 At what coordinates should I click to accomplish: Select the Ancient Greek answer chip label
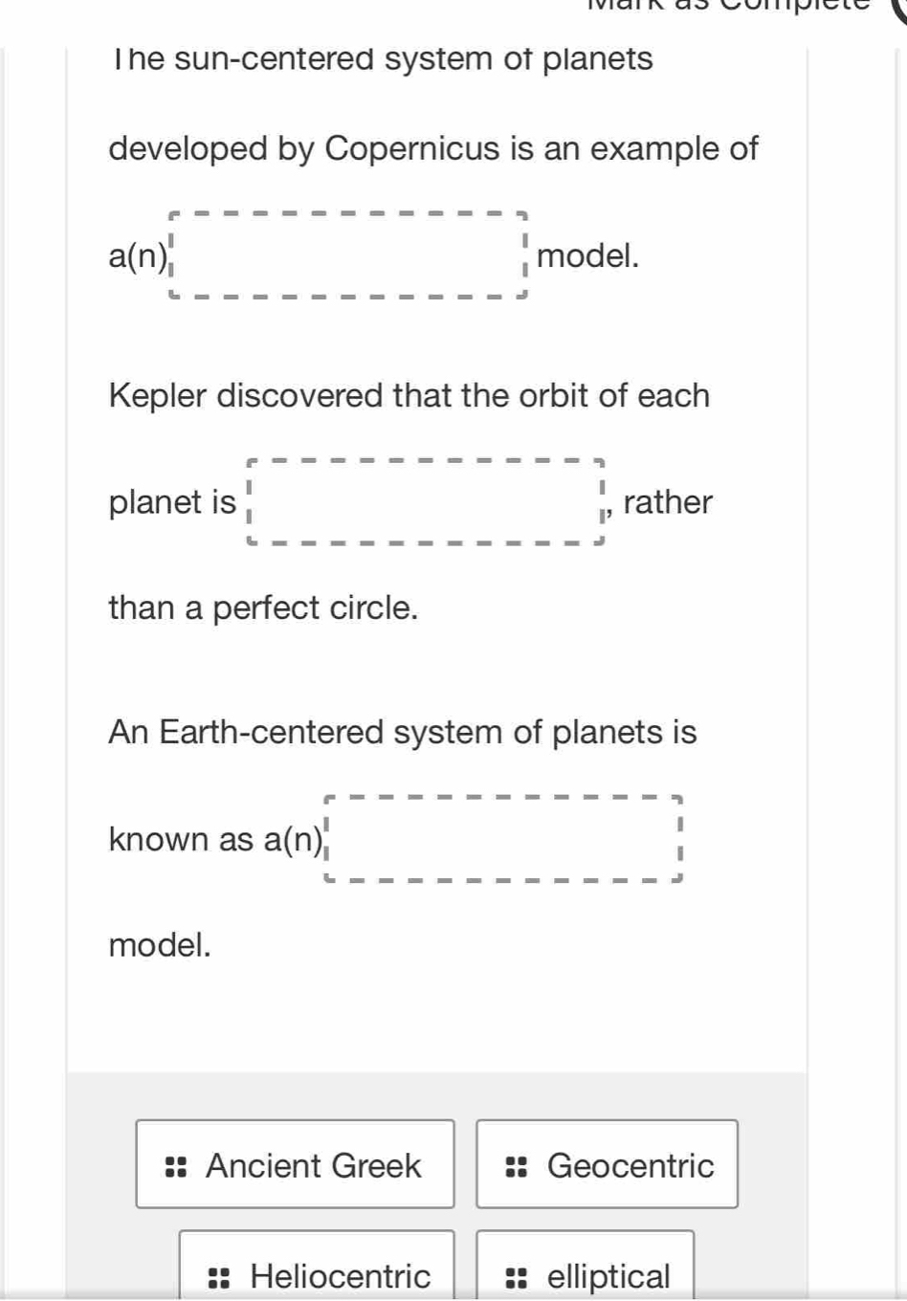point(313,1166)
